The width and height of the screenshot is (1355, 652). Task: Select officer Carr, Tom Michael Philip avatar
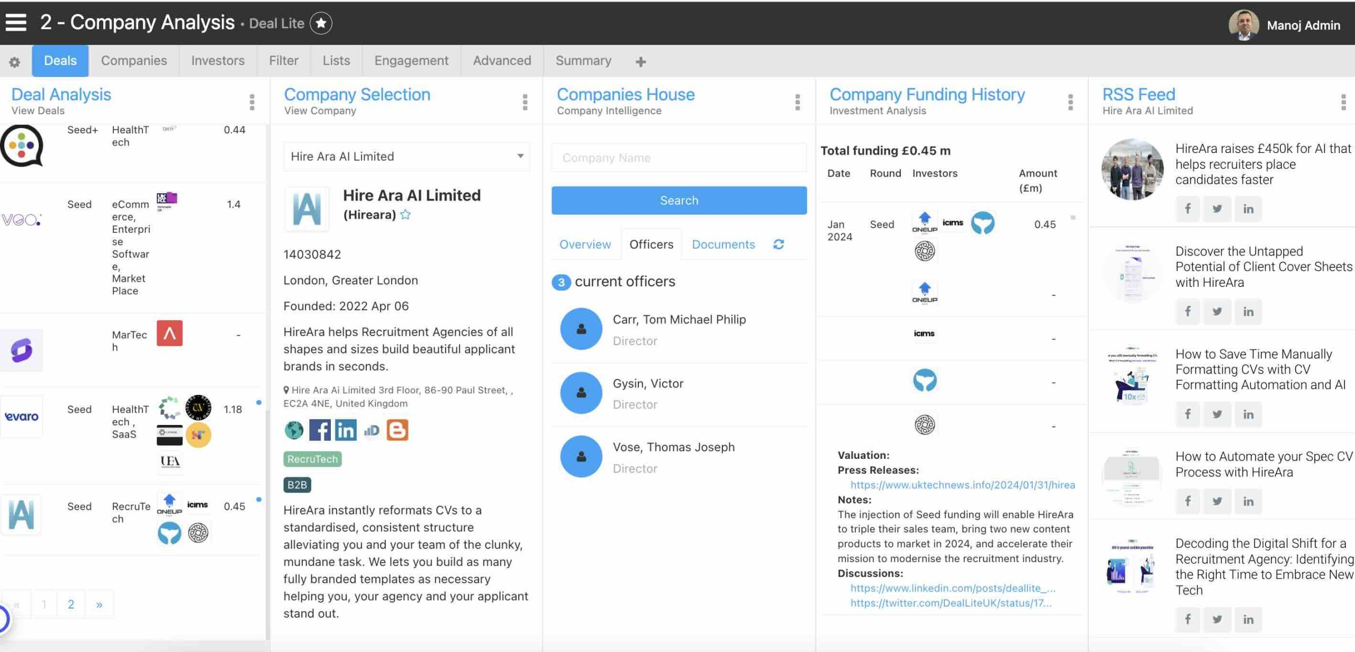[x=581, y=329]
